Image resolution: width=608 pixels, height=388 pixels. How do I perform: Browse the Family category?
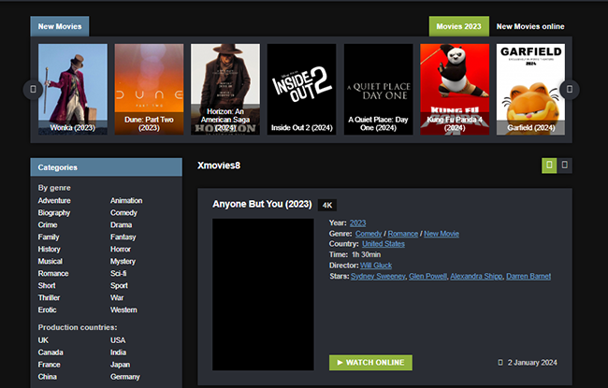pyautogui.click(x=49, y=237)
